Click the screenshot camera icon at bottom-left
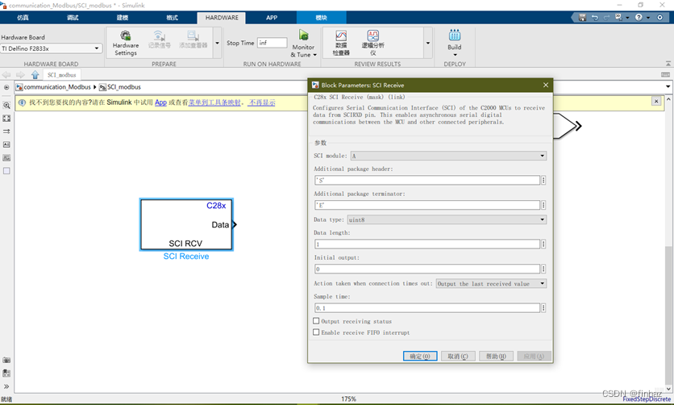 click(6, 360)
